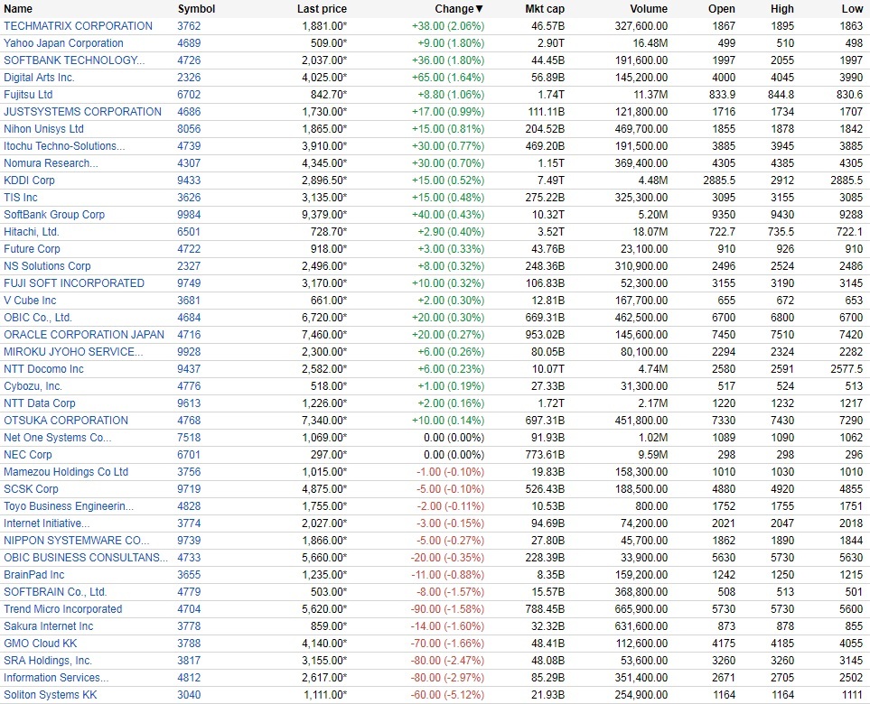Open the Nomura Research link
This screenshot has width=870, height=704.
(x=51, y=163)
